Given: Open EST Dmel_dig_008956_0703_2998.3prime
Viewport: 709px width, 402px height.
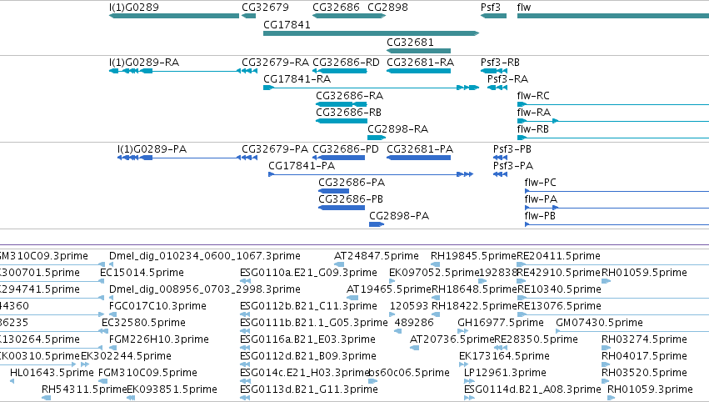Looking at the screenshot, I should 205,289.
